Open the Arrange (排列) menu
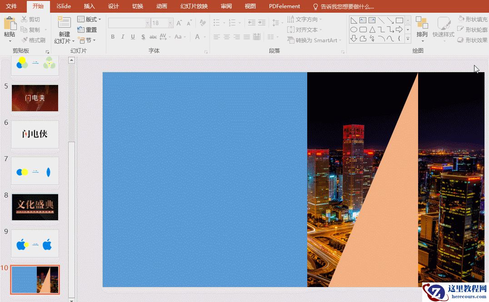 point(422,29)
